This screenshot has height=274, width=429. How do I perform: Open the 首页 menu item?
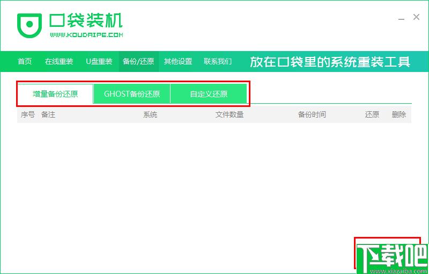pyautogui.click(x=25, y=61)
